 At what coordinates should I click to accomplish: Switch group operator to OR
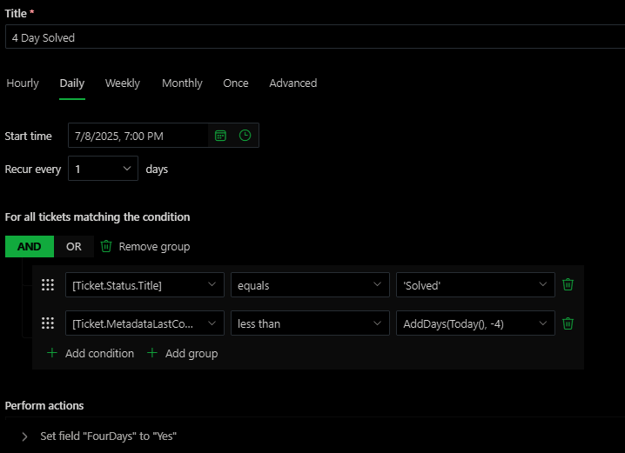pyautogui.click(x=74, y=246)
